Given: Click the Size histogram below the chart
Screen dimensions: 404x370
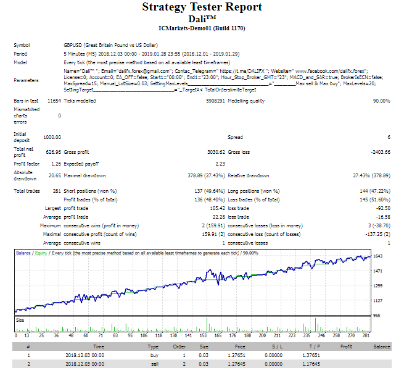Looking at the screenshot, I should coord(191,325).
